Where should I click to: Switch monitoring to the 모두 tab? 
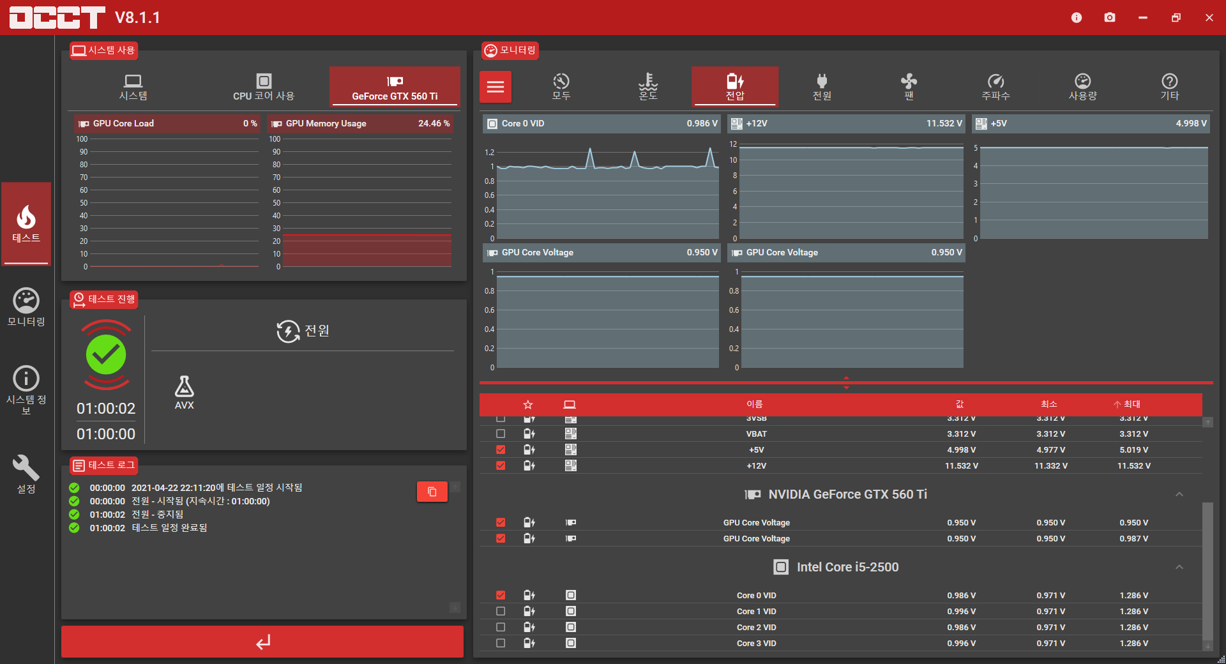[x=561, y=87]
